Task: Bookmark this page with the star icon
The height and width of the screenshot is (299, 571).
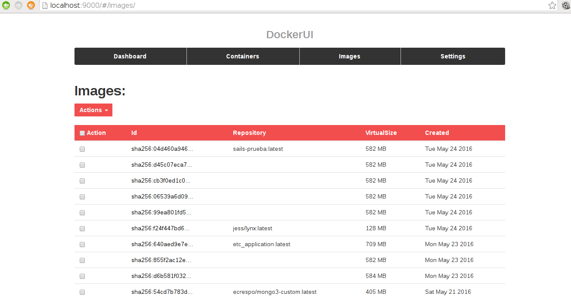Action: tap(552, 6)
